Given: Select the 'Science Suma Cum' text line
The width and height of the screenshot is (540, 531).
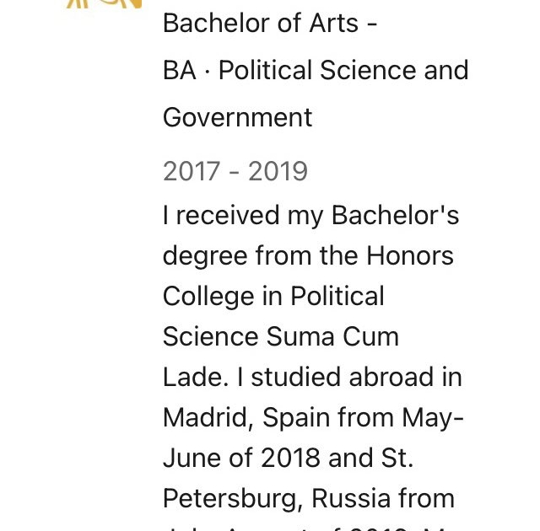Looking at the screenshot, I should (x=281, y=336).
